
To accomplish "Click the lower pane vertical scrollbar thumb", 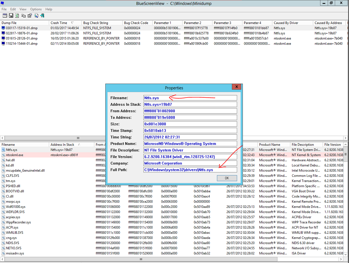I will click(x=345, y=154).
